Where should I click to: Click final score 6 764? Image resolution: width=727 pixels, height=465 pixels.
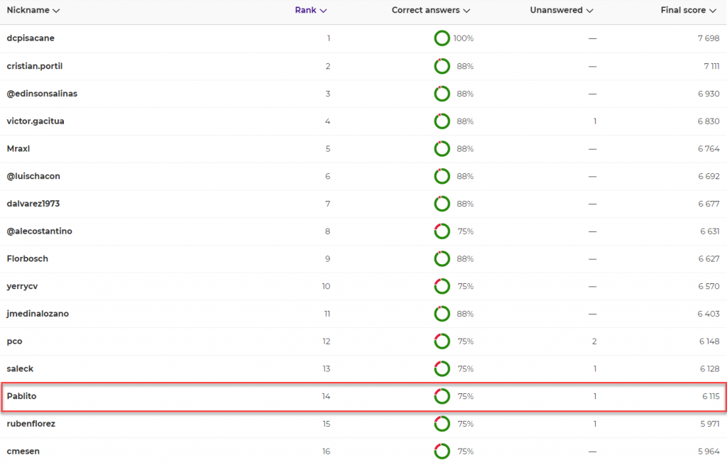(x=709, y=149)
